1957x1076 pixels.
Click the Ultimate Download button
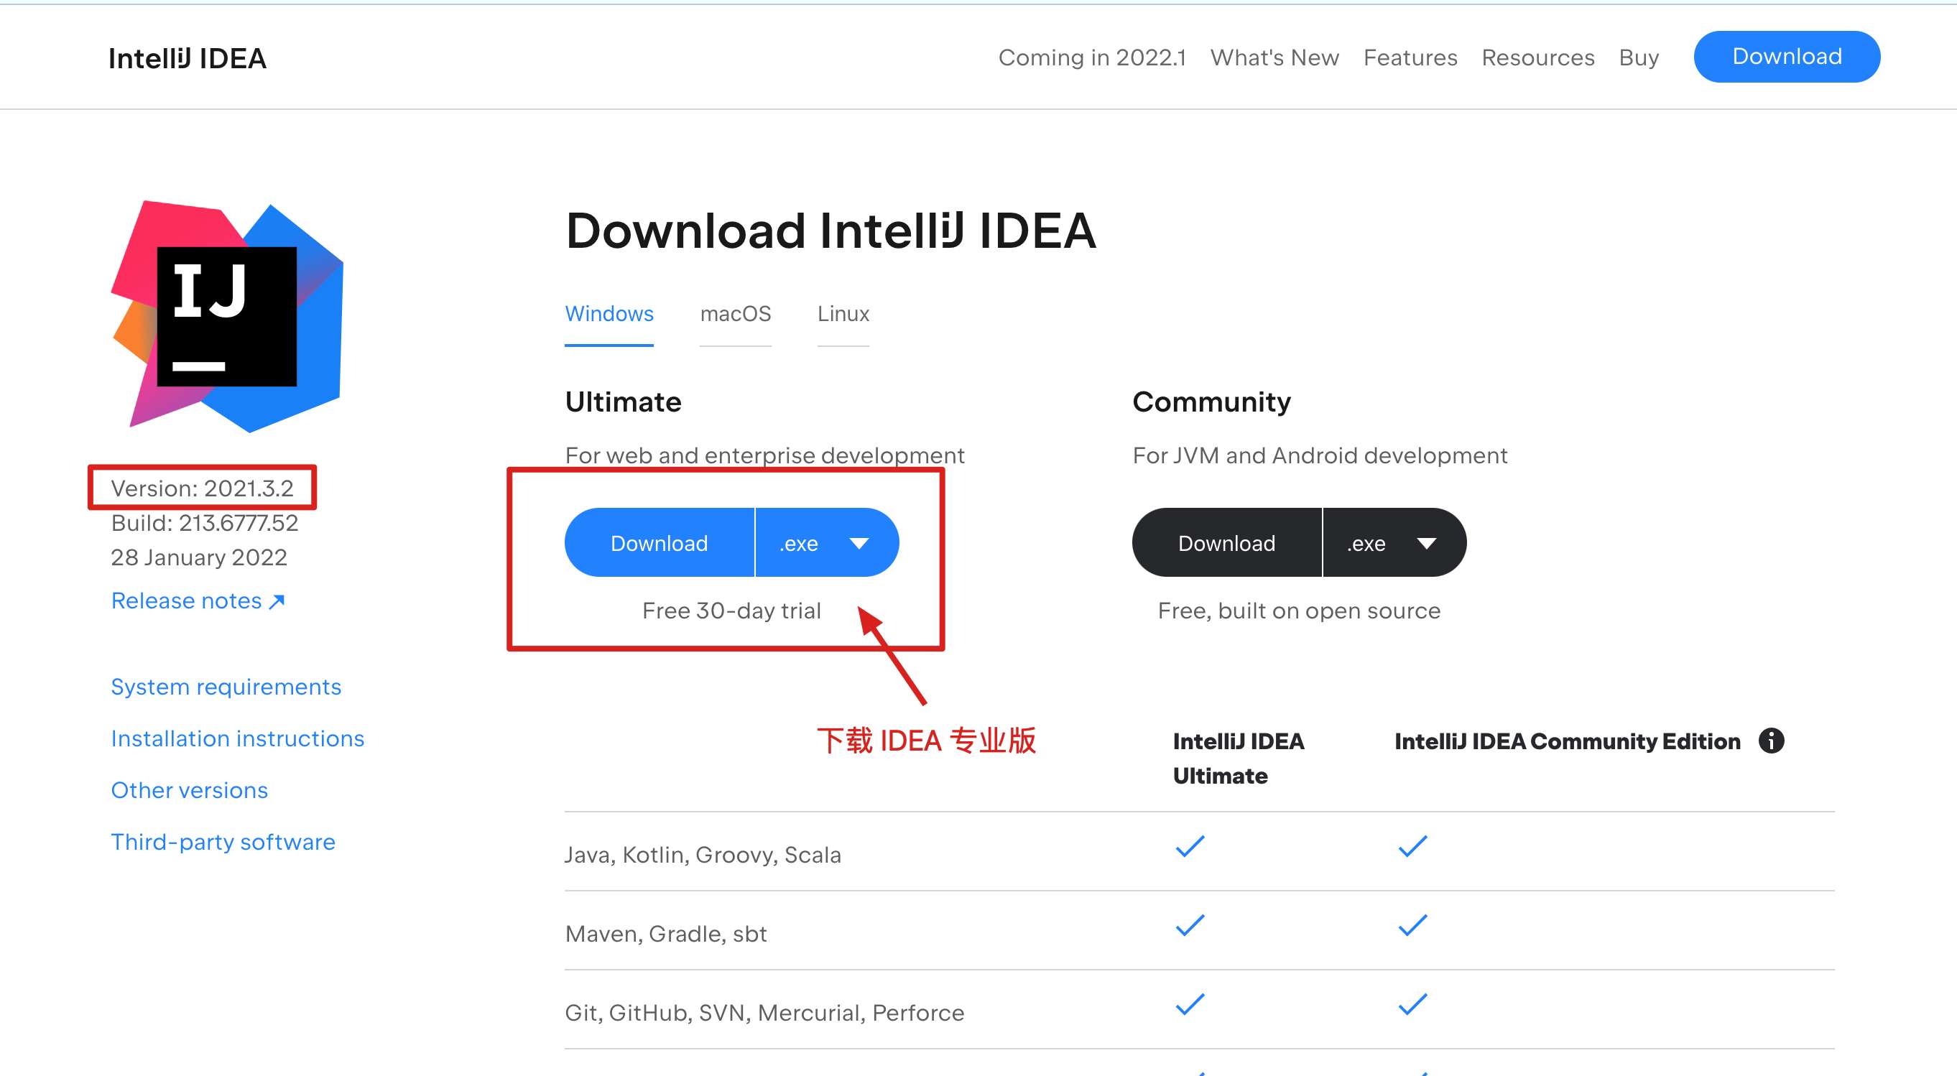[659, 541]
